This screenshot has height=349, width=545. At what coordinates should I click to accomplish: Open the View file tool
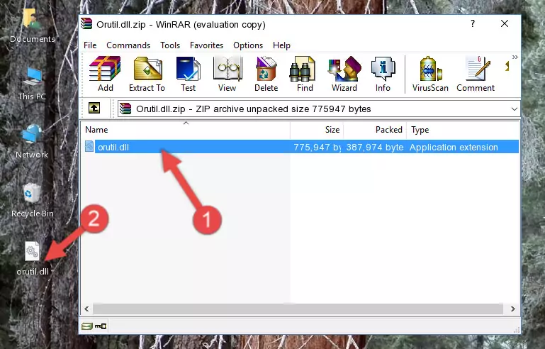tap(227, 74)
